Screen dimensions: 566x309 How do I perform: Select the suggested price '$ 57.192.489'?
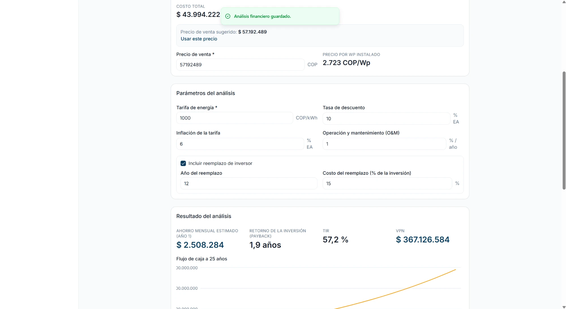pos(252,32)
